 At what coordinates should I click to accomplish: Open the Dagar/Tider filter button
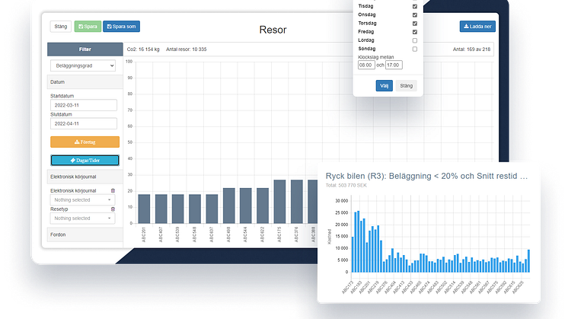tap(85, 160)
